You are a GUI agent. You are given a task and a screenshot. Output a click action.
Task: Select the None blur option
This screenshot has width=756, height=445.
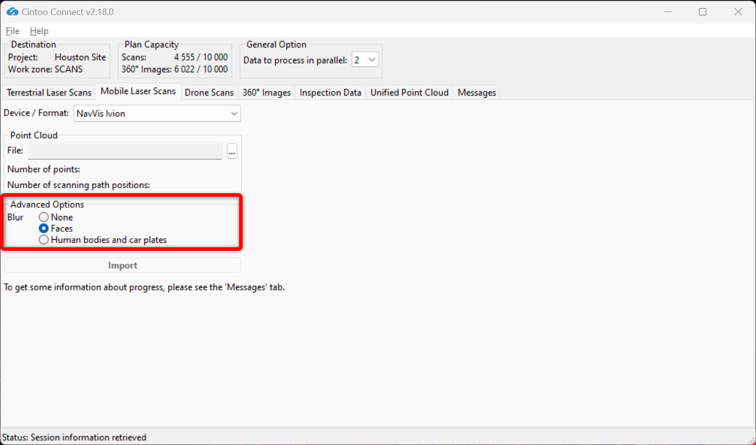(44, 217)
